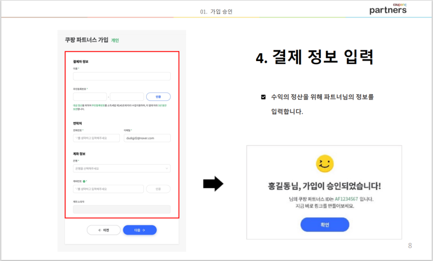
Task: Click the Coupang partners logo
Action: click(388, 8)
